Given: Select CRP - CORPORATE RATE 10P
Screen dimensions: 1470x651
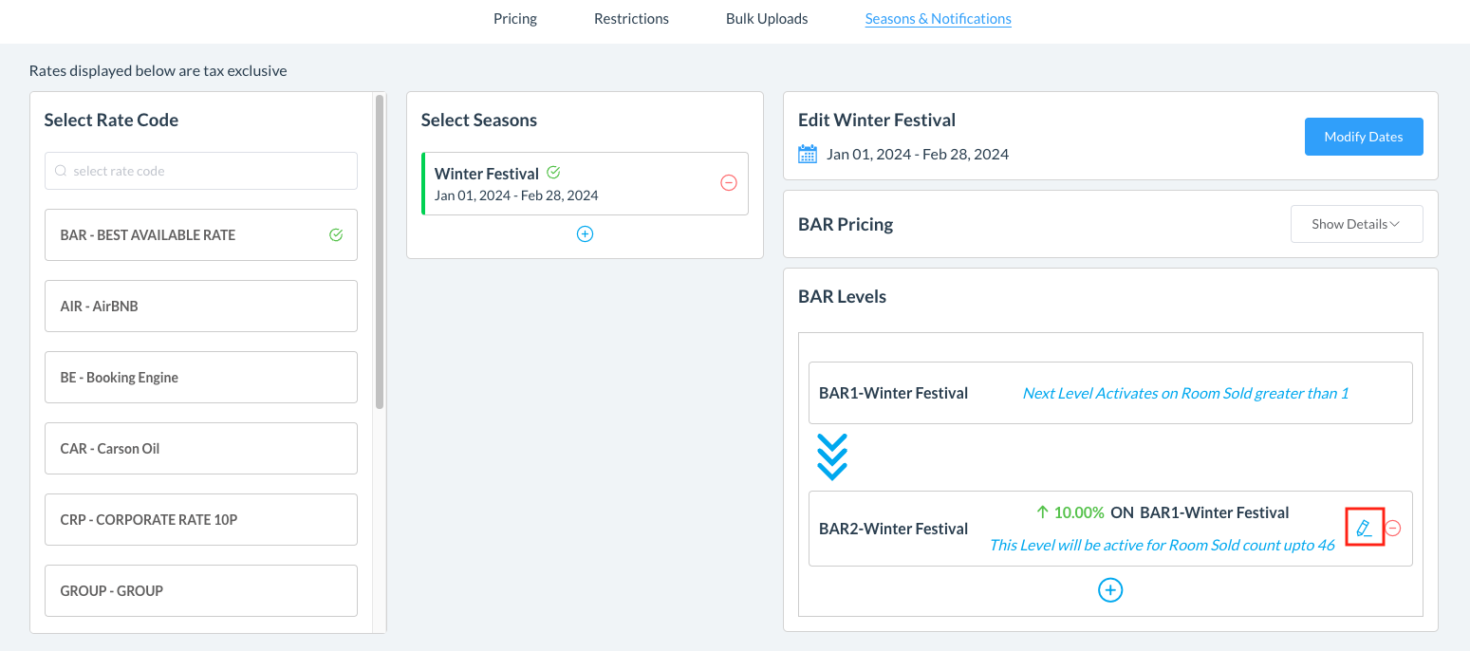Looking at the screenshot, I should 200,519.
